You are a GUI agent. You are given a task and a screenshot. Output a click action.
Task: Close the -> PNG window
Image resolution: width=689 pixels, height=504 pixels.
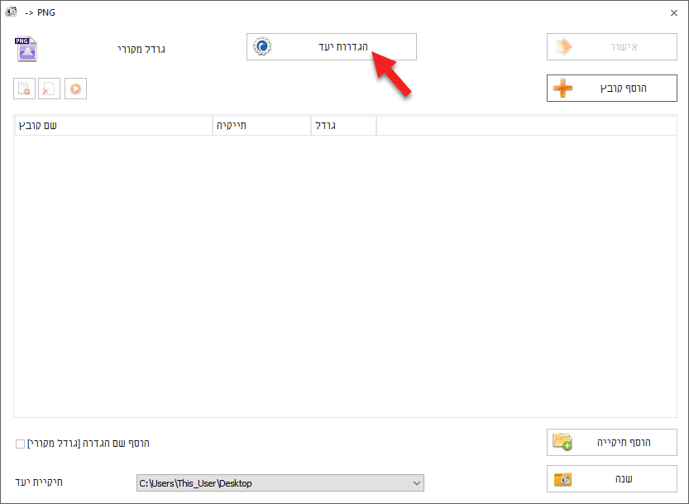click(x=673, y=12)
